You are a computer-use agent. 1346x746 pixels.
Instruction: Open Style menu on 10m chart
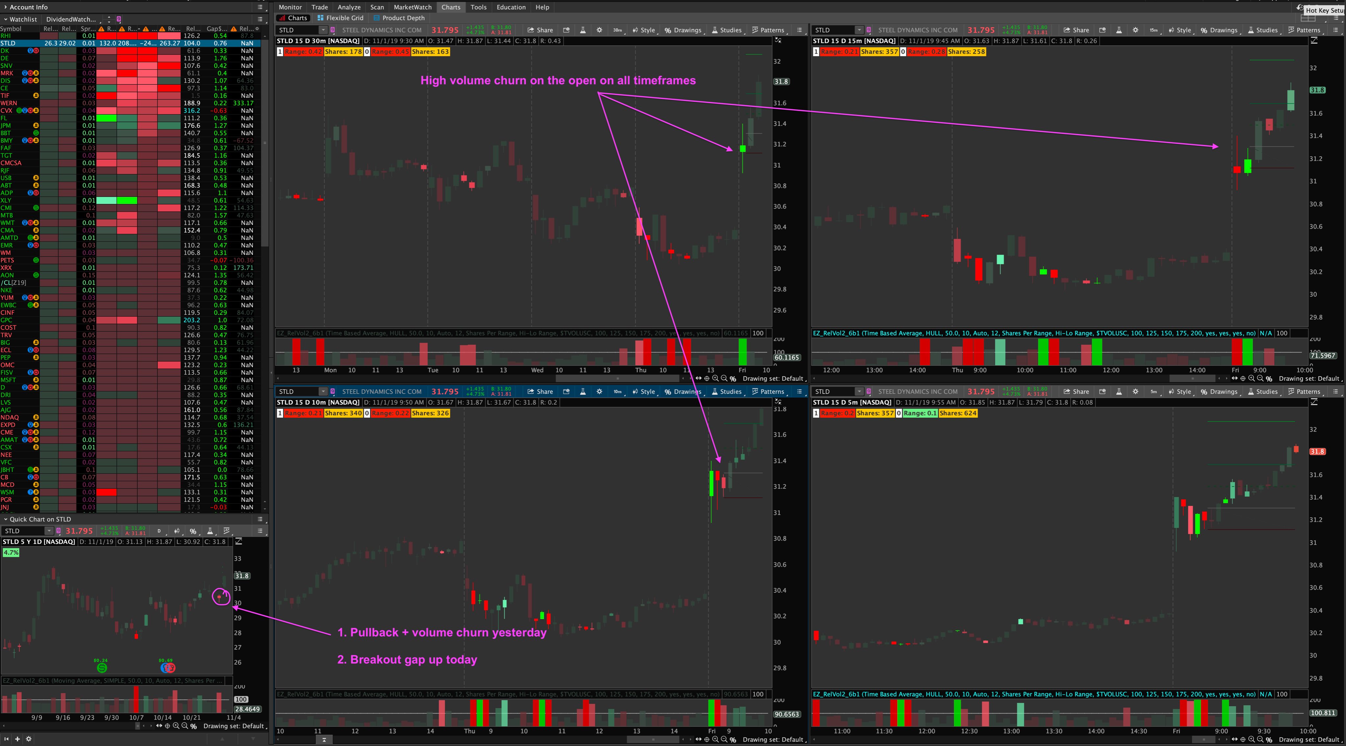644,392
